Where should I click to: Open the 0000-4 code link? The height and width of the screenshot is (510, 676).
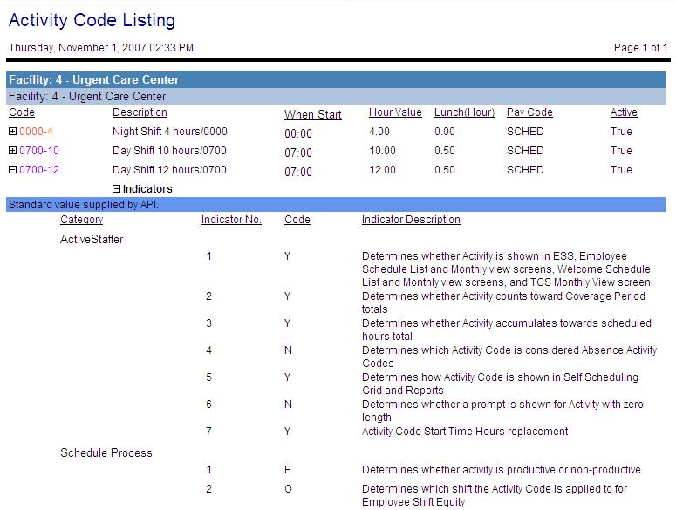pos(37,133)
